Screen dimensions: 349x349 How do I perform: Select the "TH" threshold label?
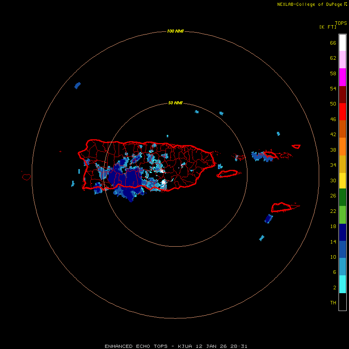click(x=333, y=303)
